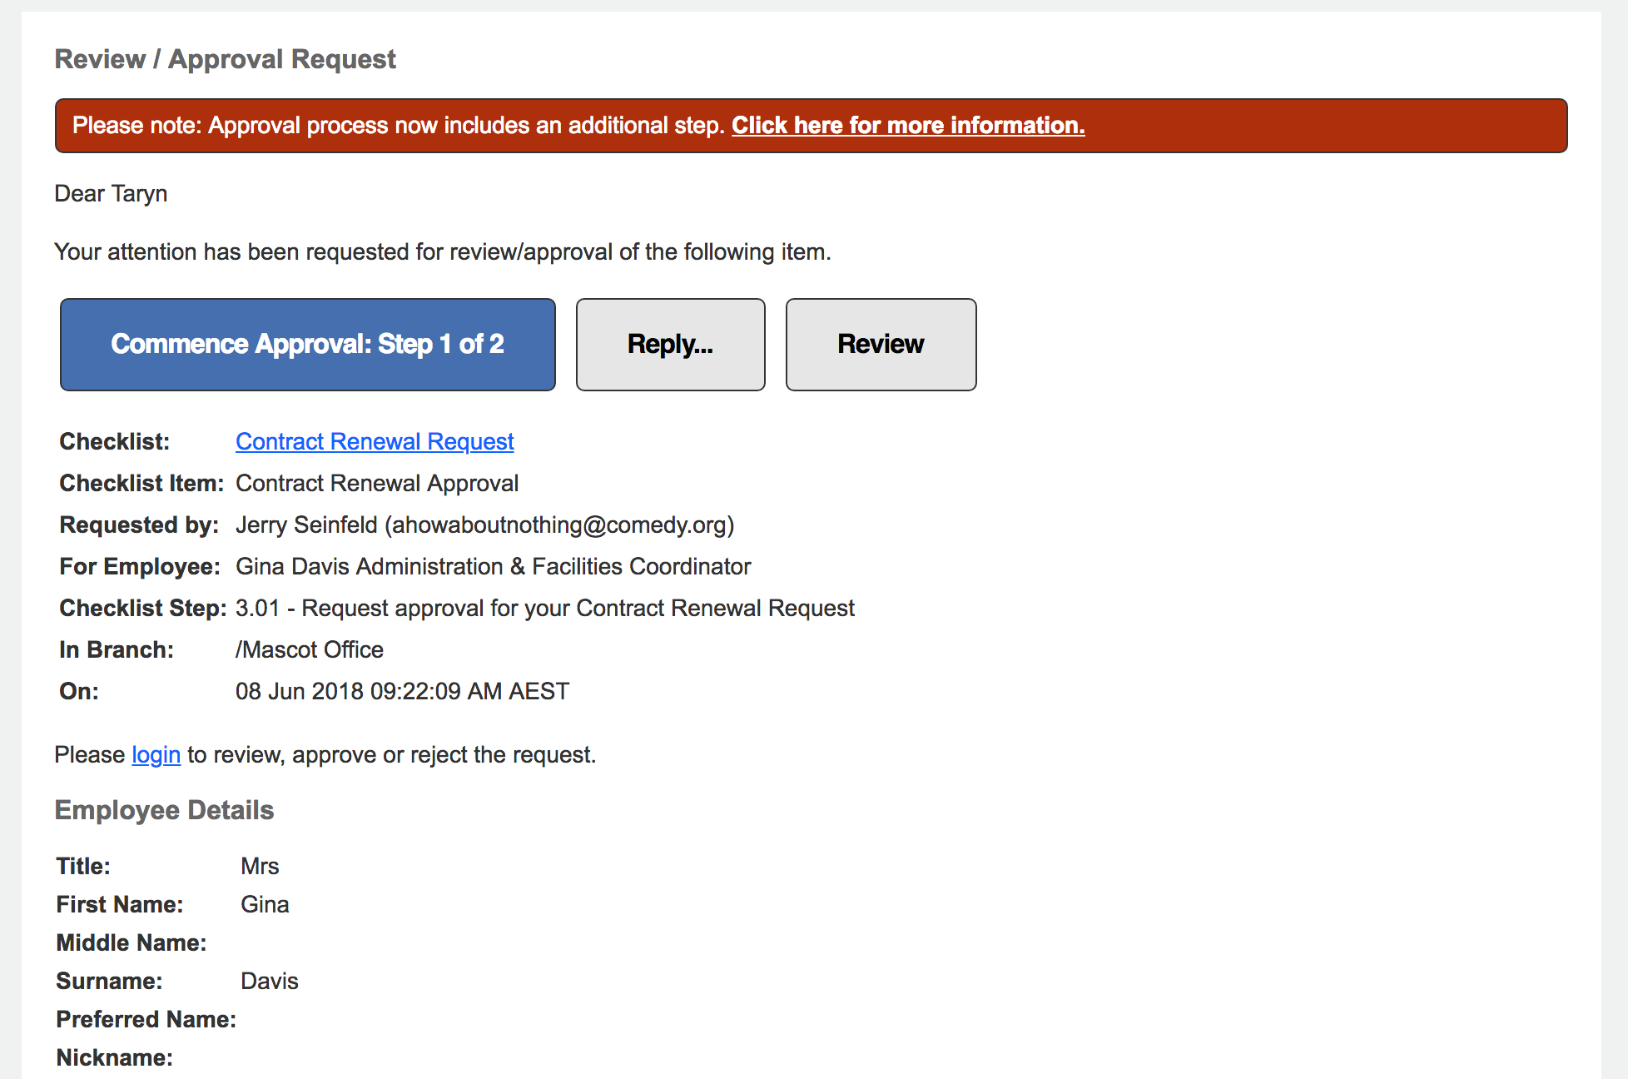Click the Employee Details heading
Image resolution: width=1628 pixels, height=1079 pixels.
point(165,810)
